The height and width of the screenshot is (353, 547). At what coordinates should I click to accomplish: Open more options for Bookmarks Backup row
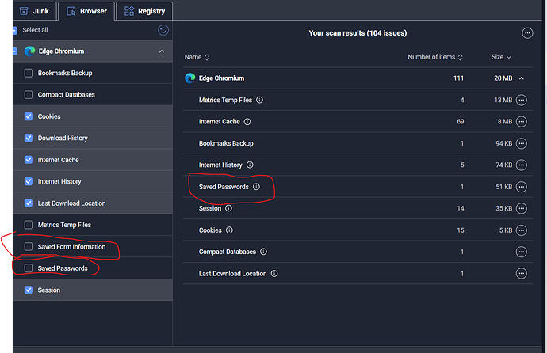click(521, 143)
